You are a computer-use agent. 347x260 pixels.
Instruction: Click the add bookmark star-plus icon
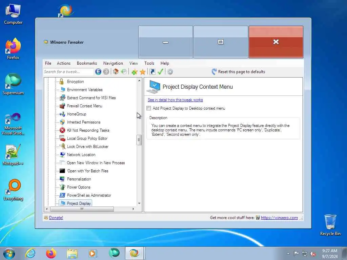135,72
